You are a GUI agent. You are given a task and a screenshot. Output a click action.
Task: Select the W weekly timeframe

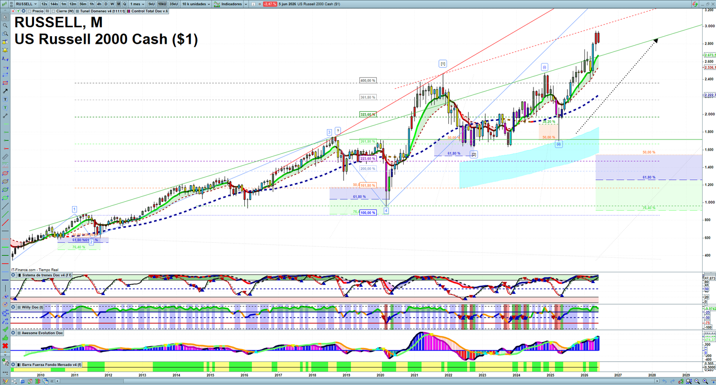click(112, 4)
